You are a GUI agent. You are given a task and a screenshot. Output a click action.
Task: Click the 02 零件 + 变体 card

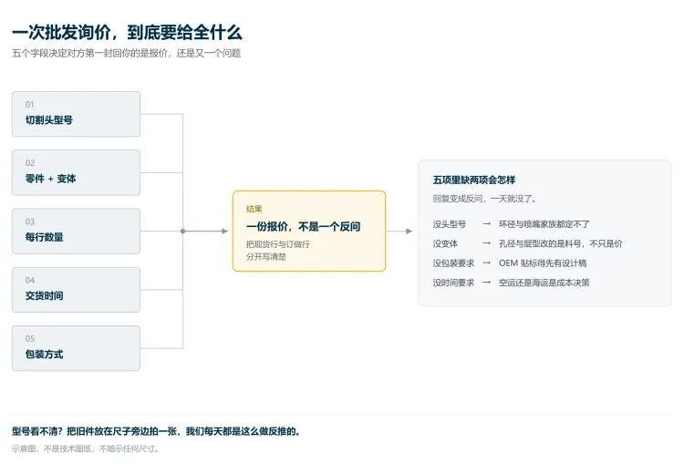pyautogui.click(x=76, y=172)
